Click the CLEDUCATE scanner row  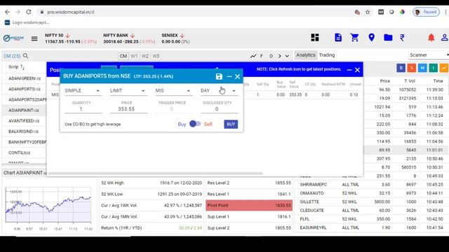pos(372,210)
